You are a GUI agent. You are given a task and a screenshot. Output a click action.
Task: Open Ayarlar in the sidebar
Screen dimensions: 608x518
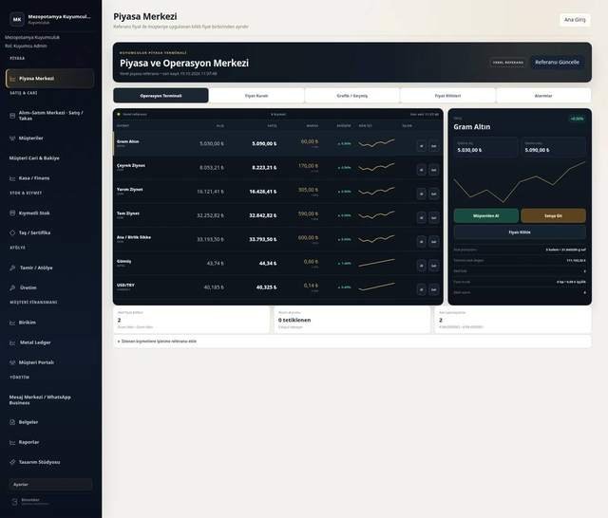50,484
